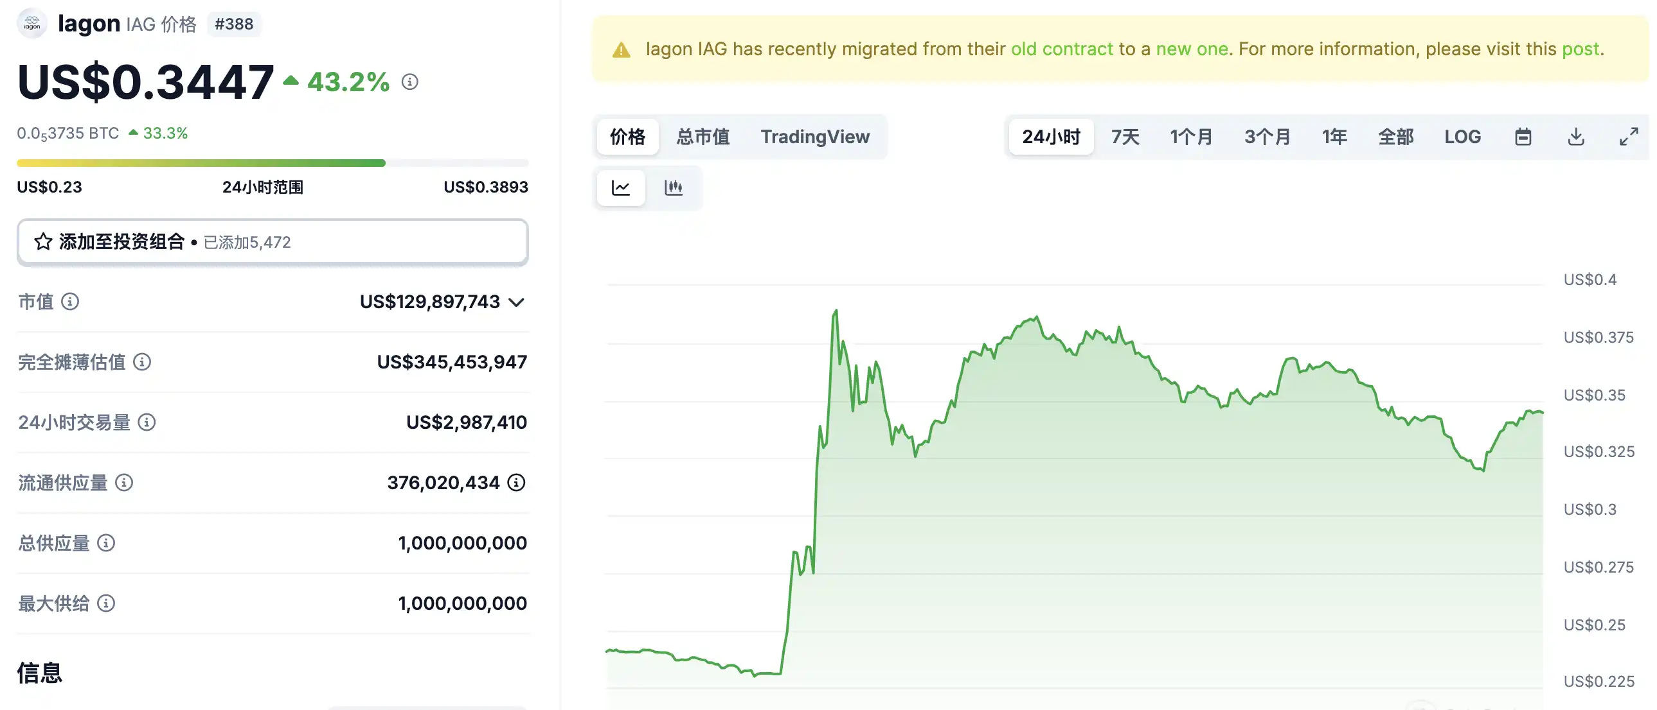
Task: Expand the market cap dropdown chevron
Action: pyautogui.click(x=517, y=302)
